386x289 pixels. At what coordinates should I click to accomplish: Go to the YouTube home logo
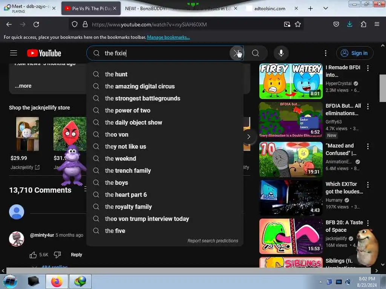pyautogui.click(x=44, y=53)
